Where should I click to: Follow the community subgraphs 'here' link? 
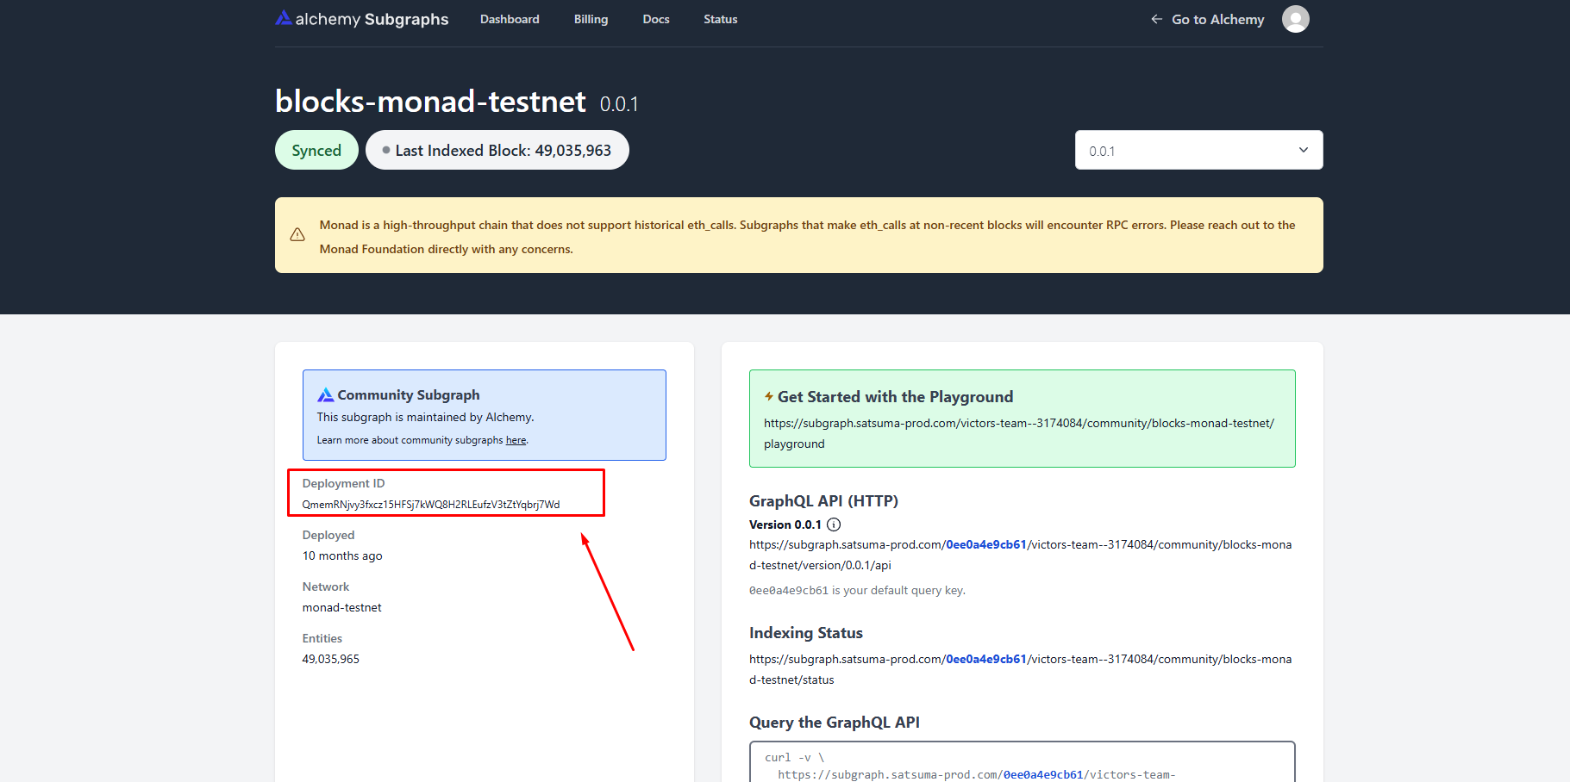tap(516, 440)
